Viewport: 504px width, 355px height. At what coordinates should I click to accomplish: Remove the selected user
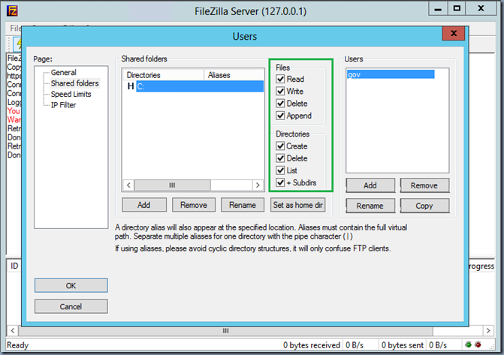pos(424,185)
